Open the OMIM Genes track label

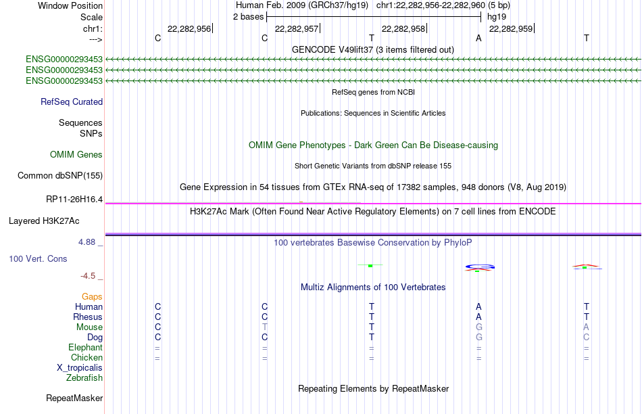pyautogui.click(x=76, y=154)
